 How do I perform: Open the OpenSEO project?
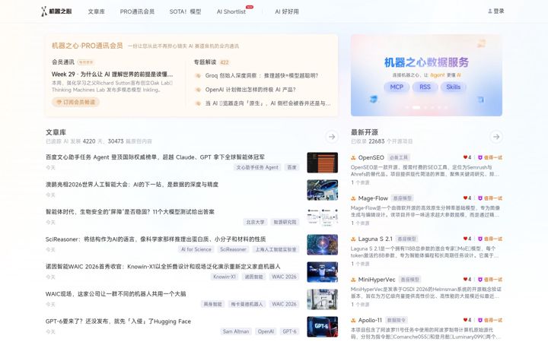click(x=371, y=158)
